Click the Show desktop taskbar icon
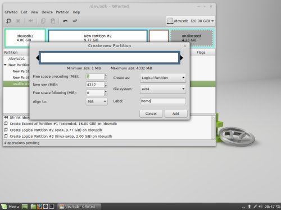 point(25,207)
